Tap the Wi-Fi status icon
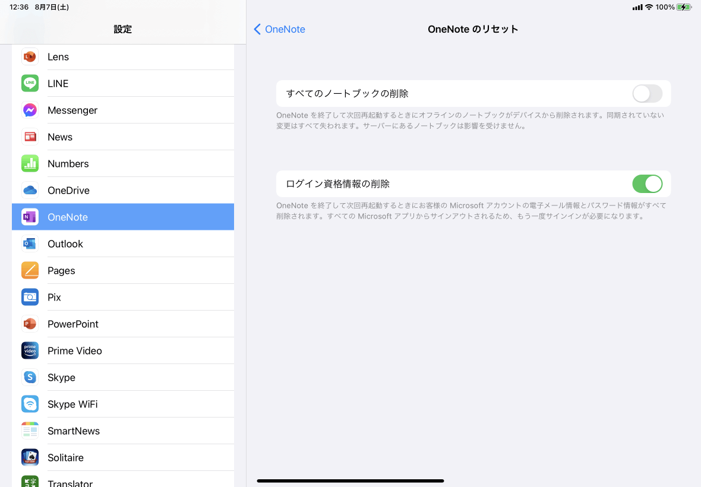Viewport: 701px width, 487px height. pos(649,7)
